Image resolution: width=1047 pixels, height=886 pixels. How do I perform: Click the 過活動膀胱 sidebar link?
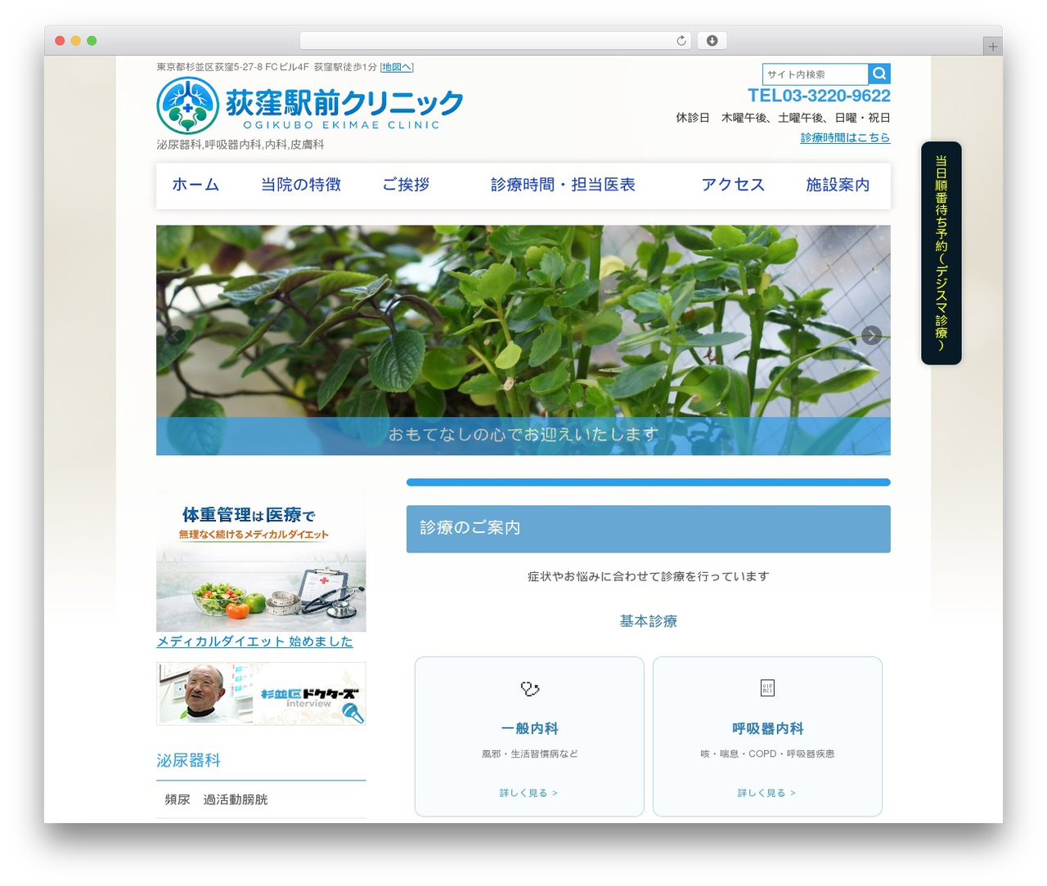click(236, 799)
